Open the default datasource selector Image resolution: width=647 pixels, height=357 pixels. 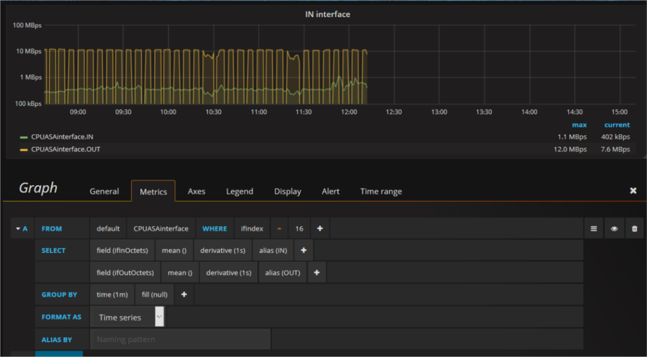(108, 228)
